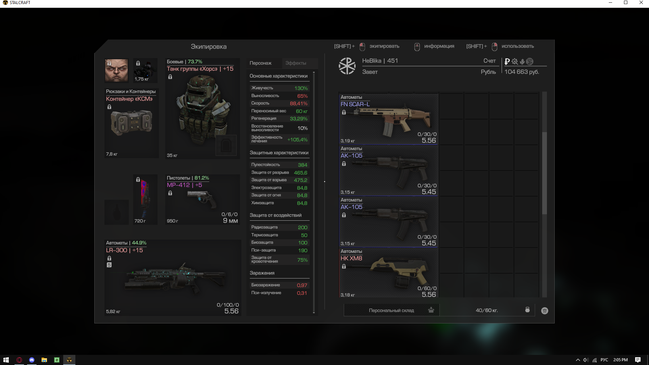Screen dimensions: 649x365
Task: Click the 104 663 руб. balance text
Action: click(x=522, y=72)
